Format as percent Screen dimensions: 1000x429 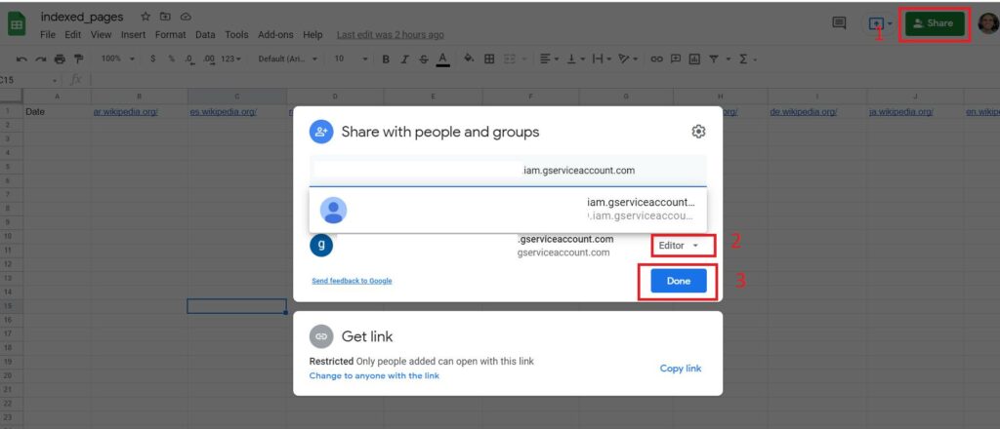(172, 59)
